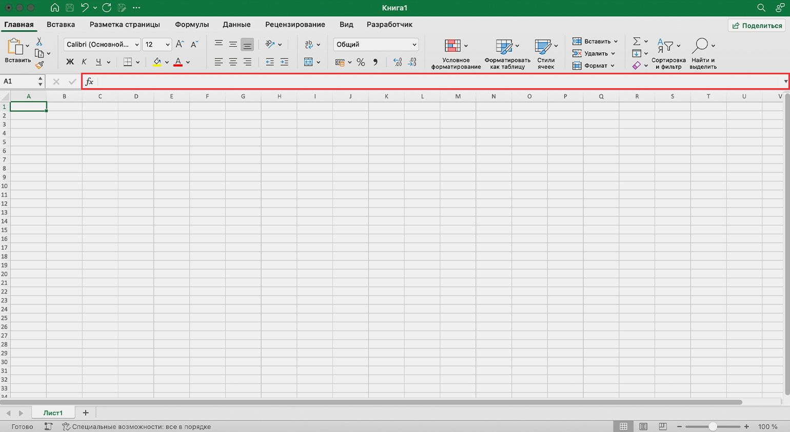This screenshot has height=432, width=790.
Task: Toggle bold formatting with Ж button
Action: [70, 62]
